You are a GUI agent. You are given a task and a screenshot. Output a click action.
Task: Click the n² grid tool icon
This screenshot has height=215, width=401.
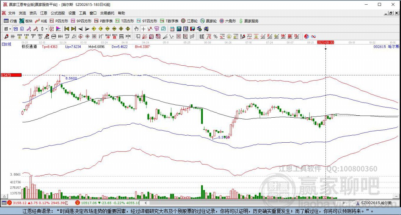(67, 36)
